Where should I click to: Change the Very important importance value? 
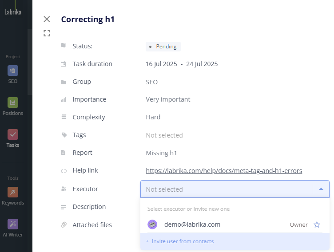coord(168,99)
